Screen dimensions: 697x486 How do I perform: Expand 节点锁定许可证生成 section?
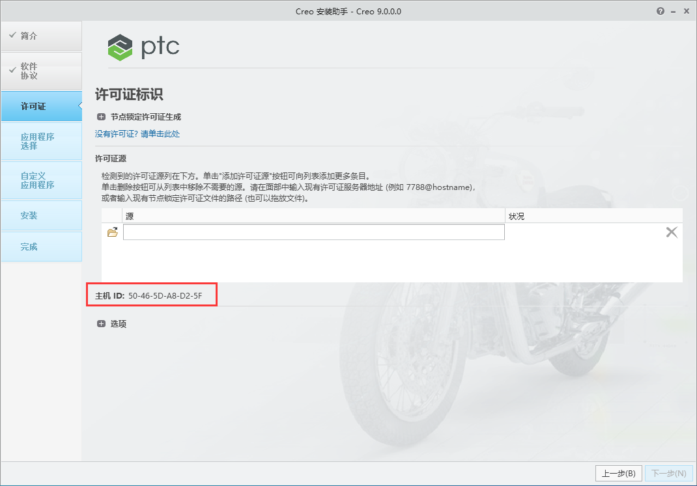[102, 117]
